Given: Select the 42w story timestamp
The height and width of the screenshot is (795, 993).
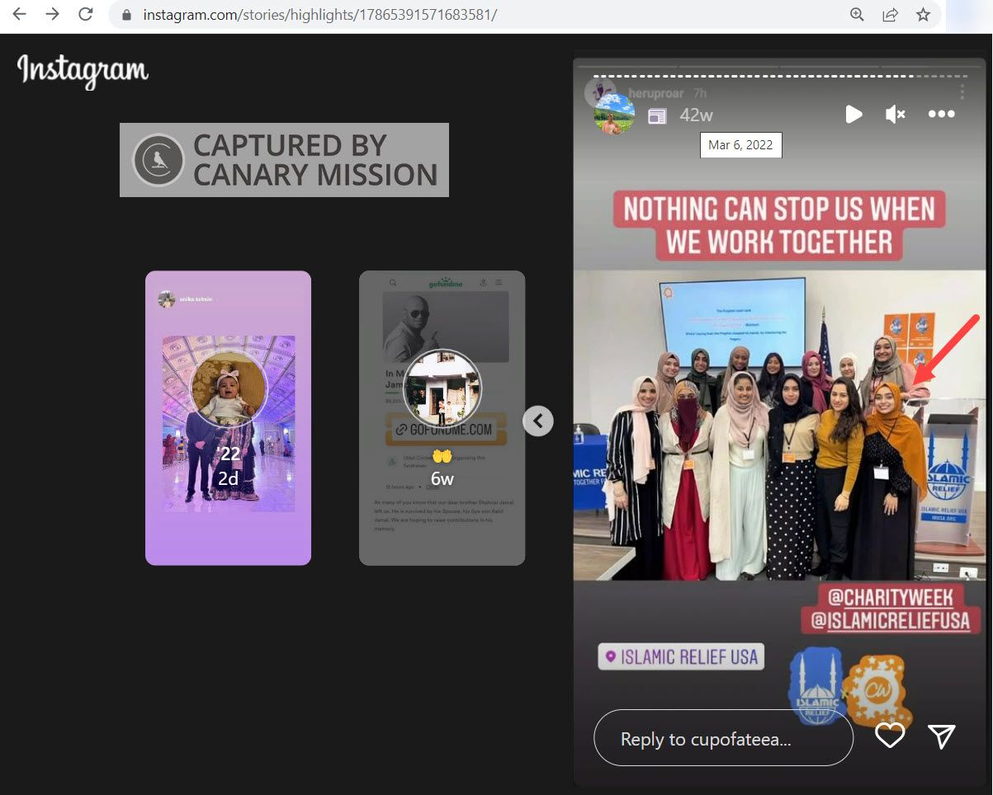Looking at the screenshot, I should (696, 115).
